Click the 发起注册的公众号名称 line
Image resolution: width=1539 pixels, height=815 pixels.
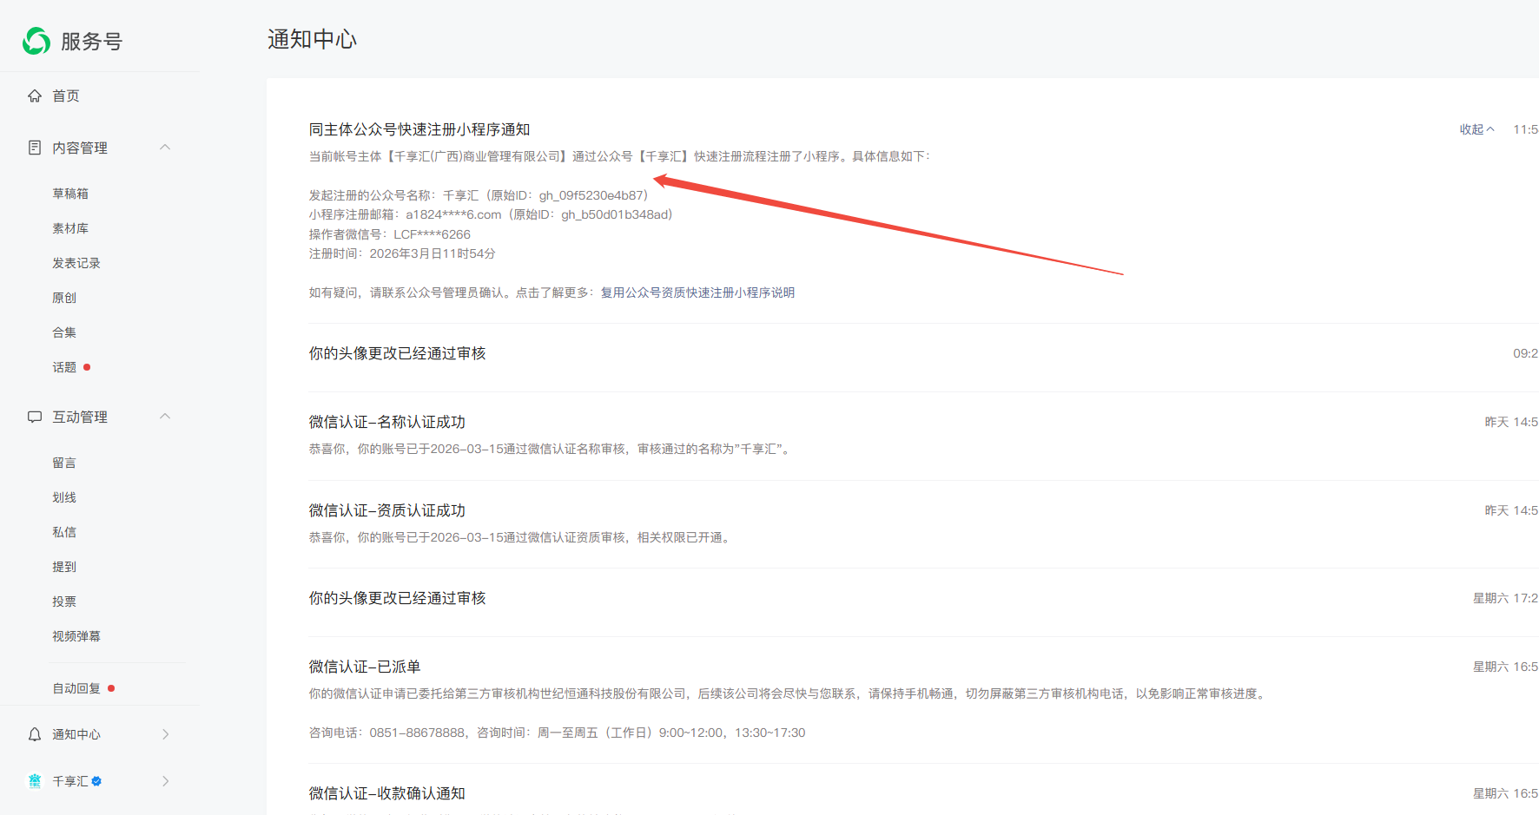pos(479,195)
